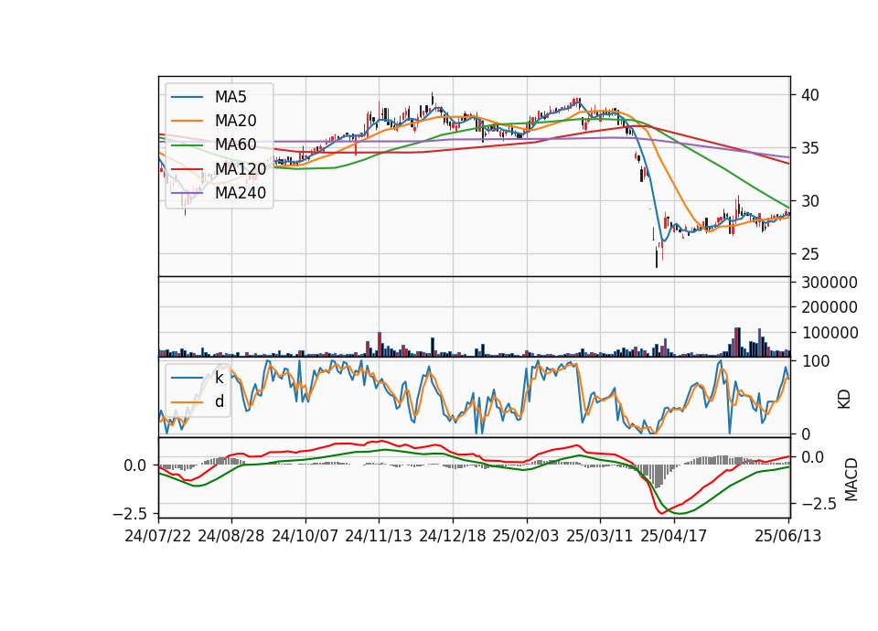The height and width of the screenshot is (631, 878).
Task: Click the blue MA5 legend line sample
Action: point(187,97)
